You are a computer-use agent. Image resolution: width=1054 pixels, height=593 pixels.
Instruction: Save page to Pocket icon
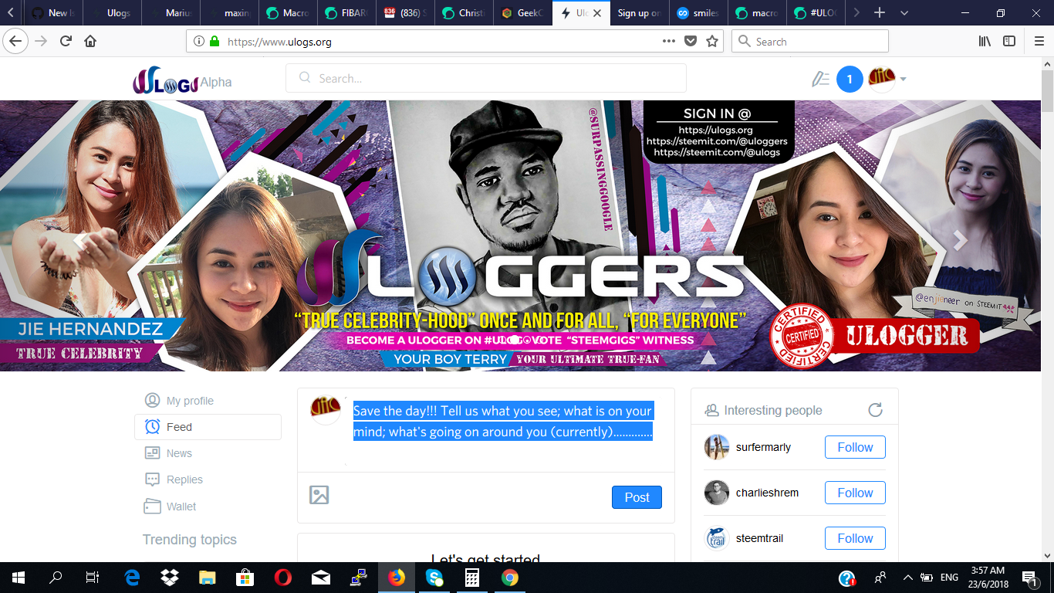[691, 42]
